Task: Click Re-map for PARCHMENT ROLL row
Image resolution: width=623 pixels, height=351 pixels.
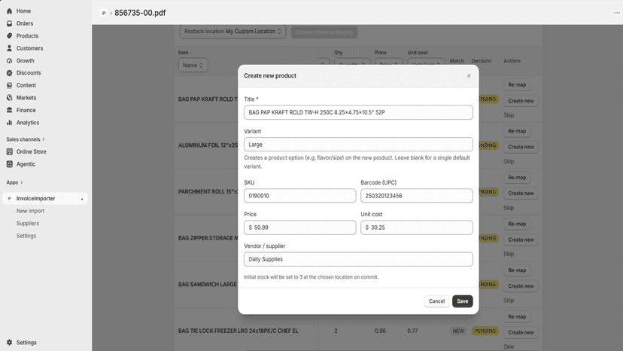Action: pos(517,178)
